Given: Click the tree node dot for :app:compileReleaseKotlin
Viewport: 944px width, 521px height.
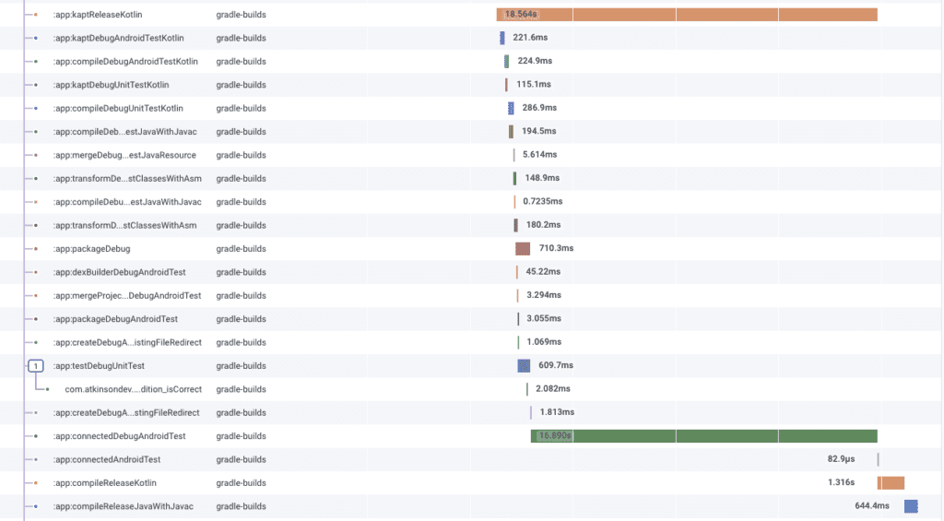Looking at the screenshot, I should [35, 482].
